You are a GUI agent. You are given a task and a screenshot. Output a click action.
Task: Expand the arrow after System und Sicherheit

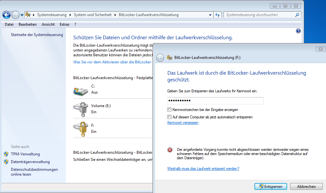115,15
